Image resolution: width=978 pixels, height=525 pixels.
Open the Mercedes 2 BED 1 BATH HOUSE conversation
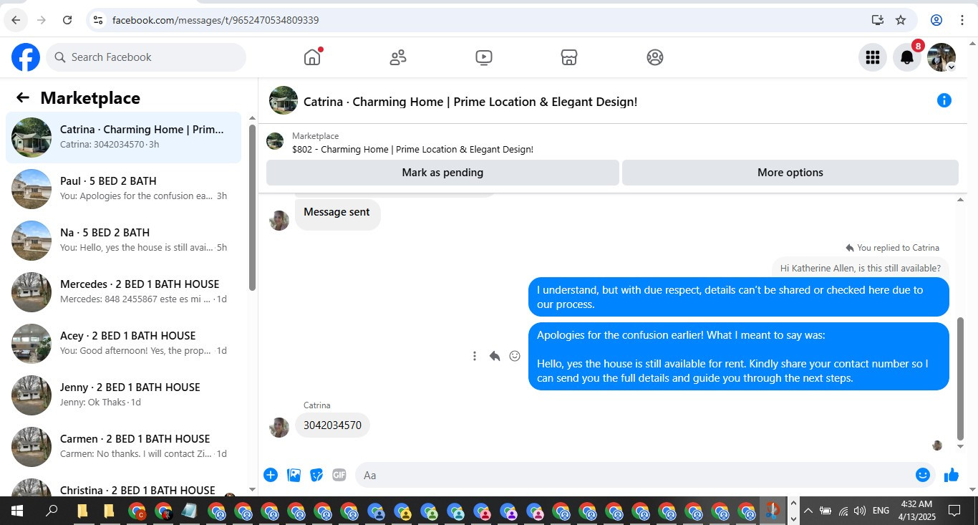tap(123, 292)
